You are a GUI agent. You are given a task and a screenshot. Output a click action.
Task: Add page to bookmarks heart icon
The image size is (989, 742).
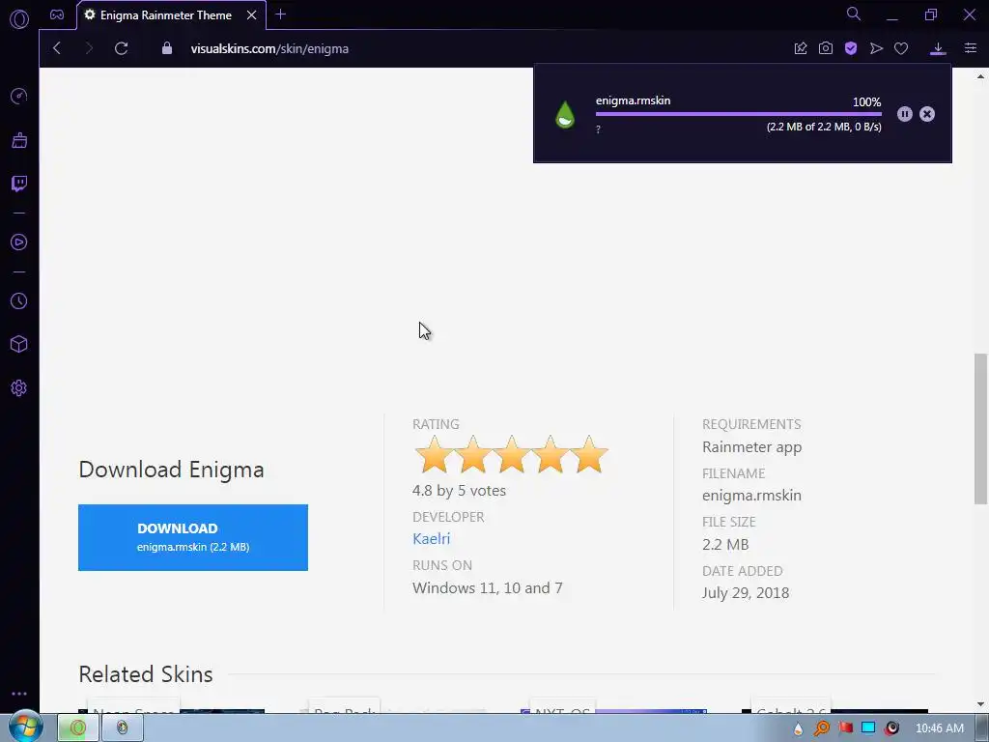point(901,48)
